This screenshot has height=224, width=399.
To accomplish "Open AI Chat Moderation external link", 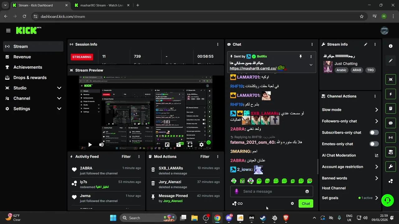I will click(x=377, y=155).
